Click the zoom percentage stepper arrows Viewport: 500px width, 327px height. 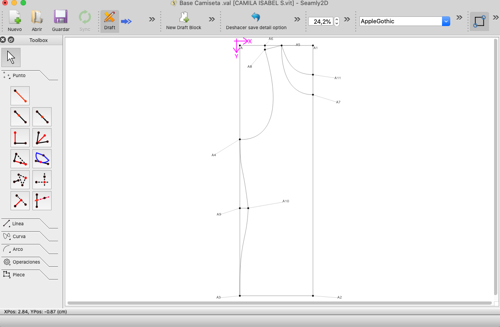point(337,21)
